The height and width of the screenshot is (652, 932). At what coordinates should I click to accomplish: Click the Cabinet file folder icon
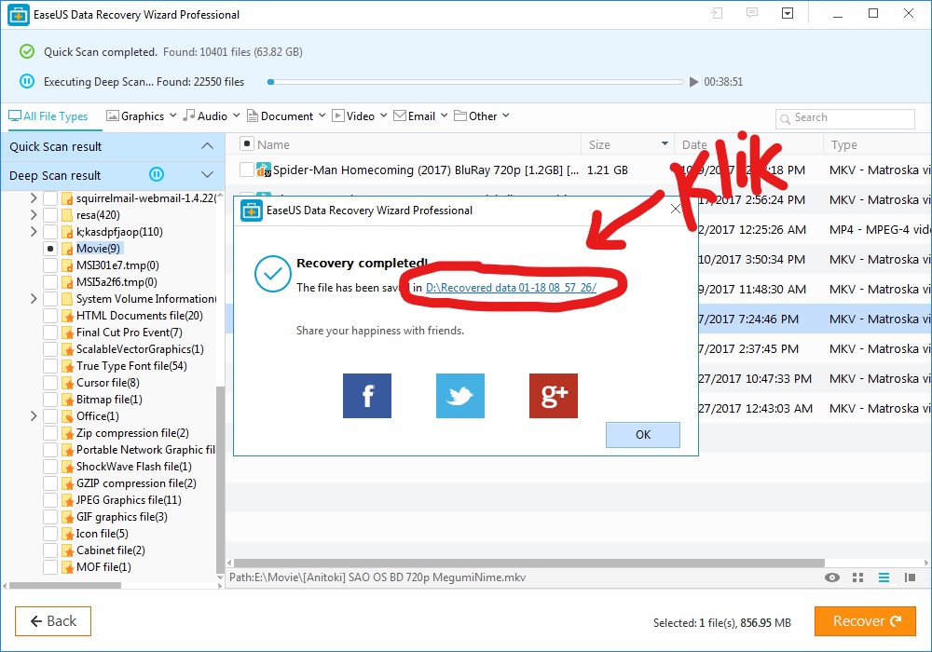tap(67, 550)
